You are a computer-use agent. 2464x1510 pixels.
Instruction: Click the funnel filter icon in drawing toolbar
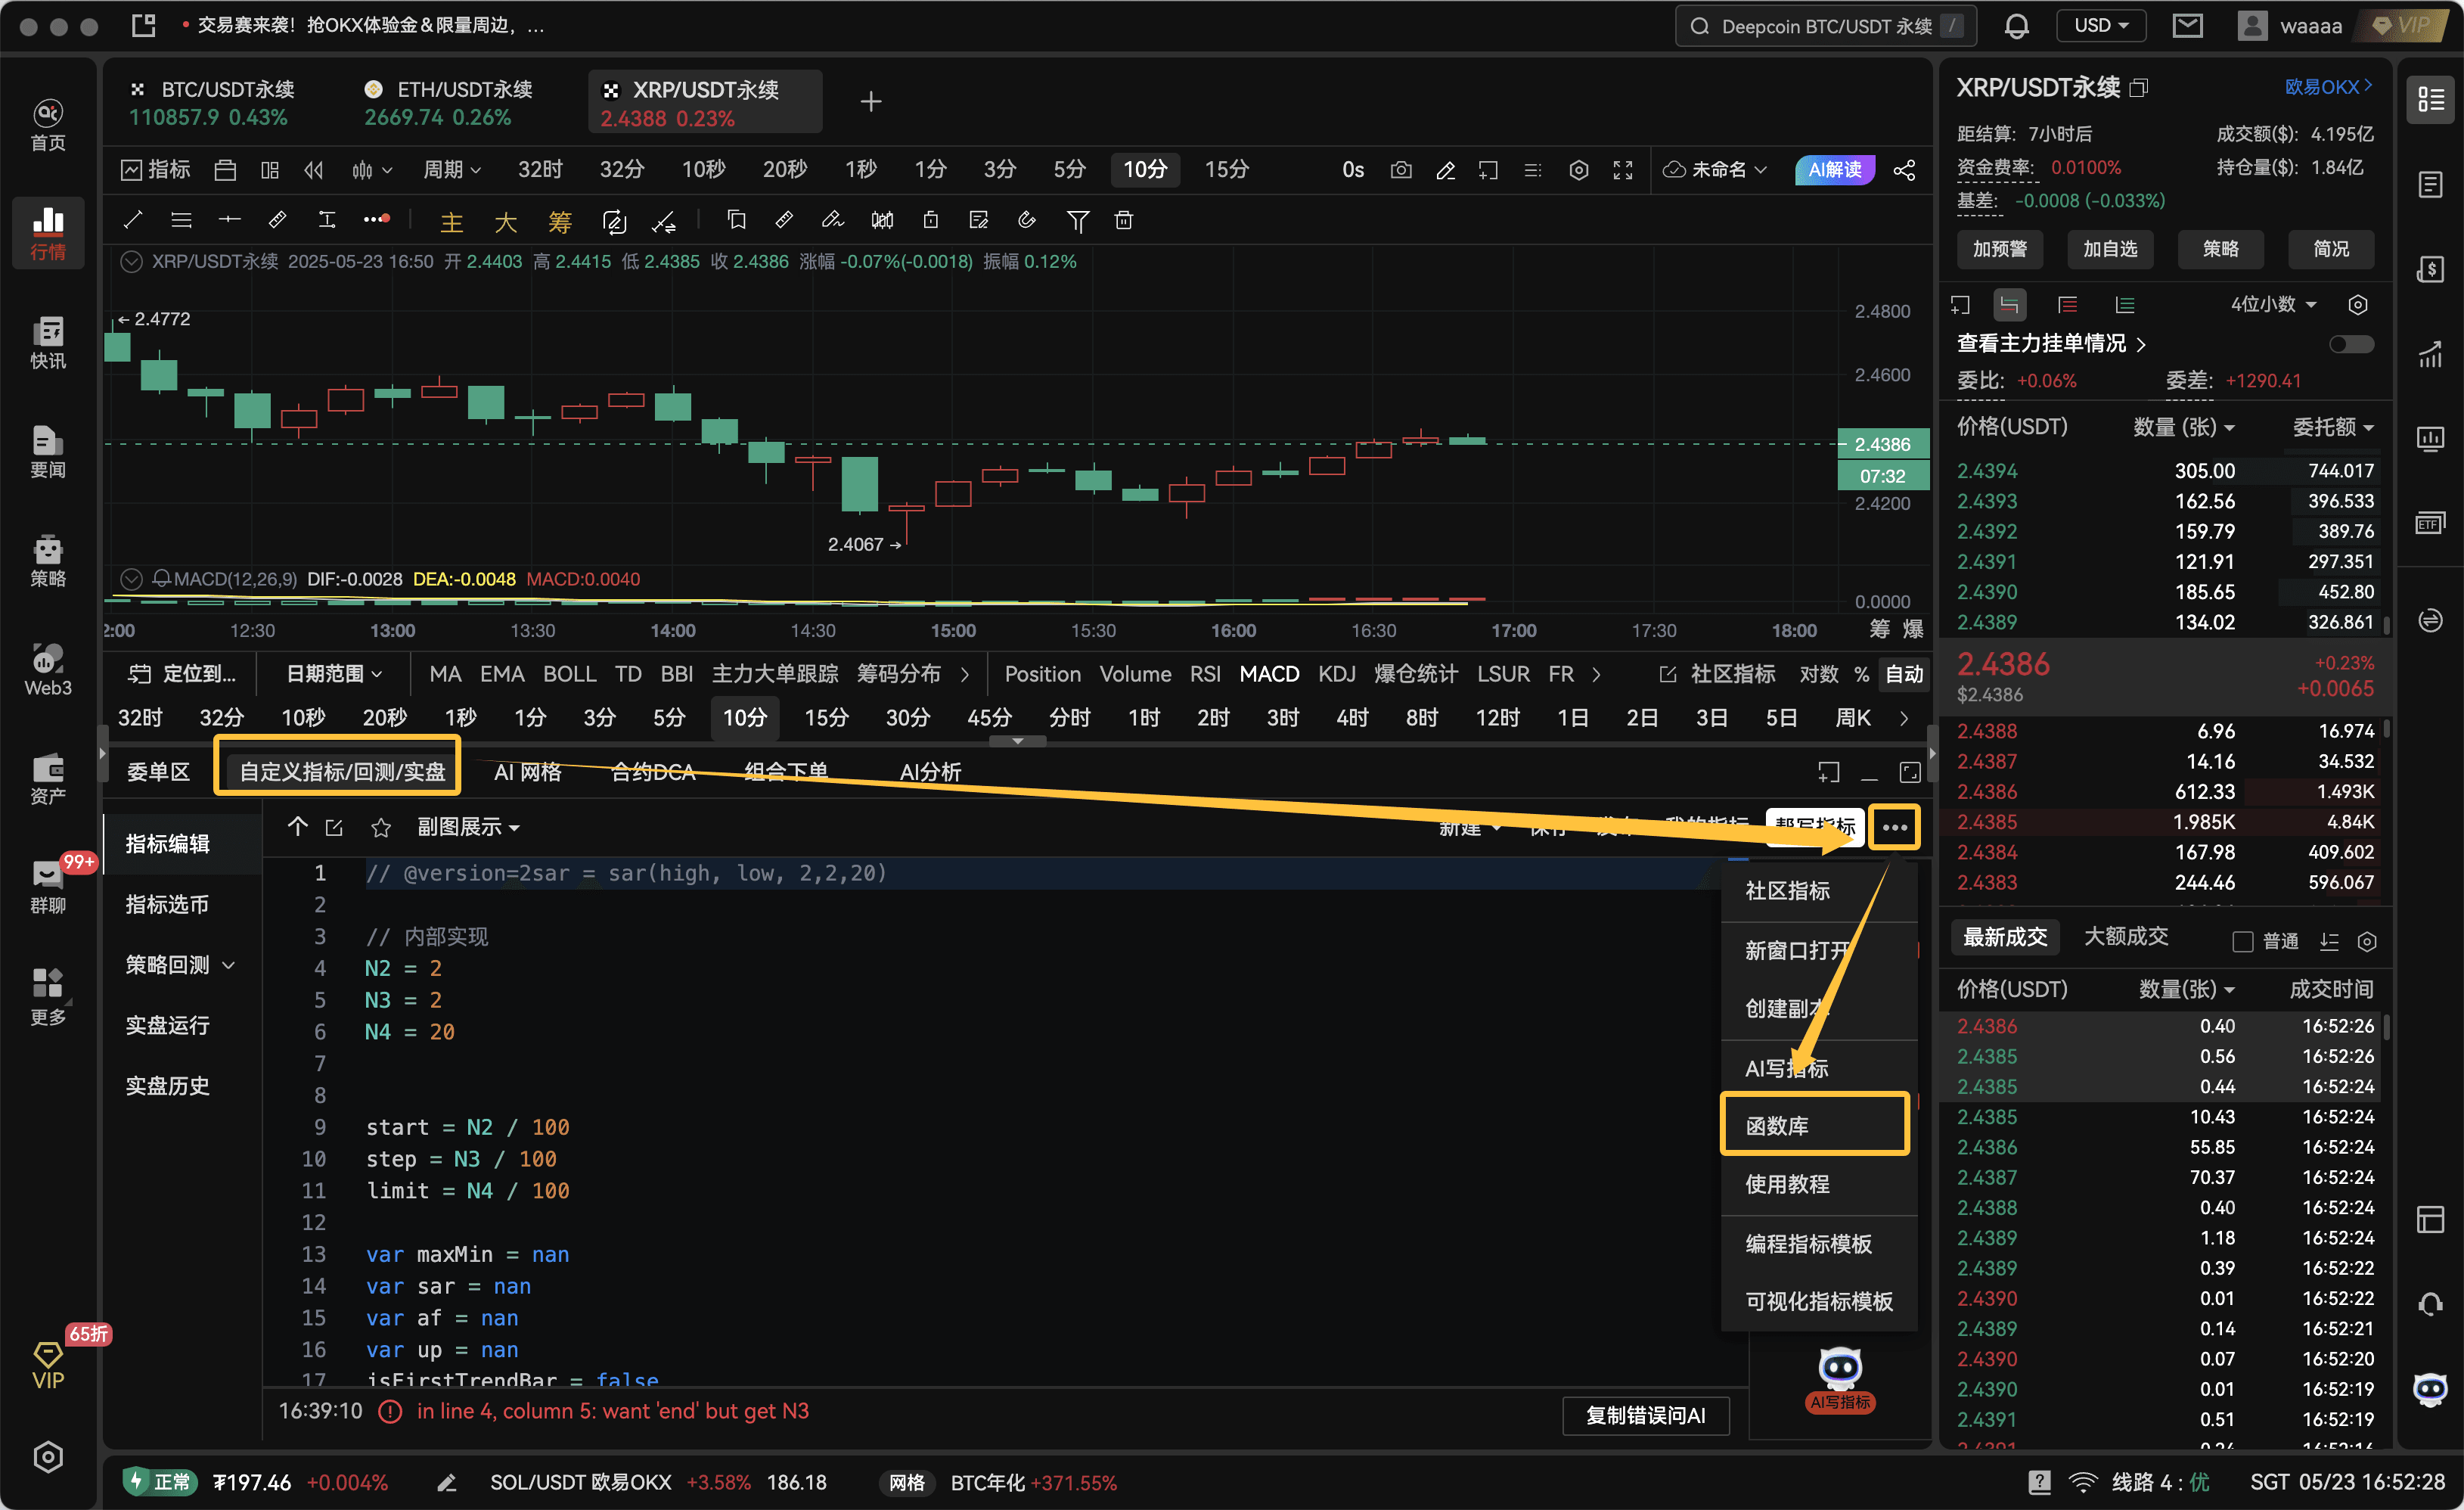pyautogui.click(x=1077, y=220)
